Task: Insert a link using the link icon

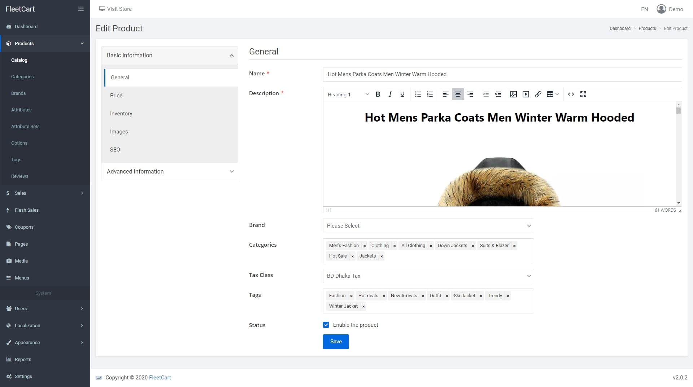Action: pos(538,94)
